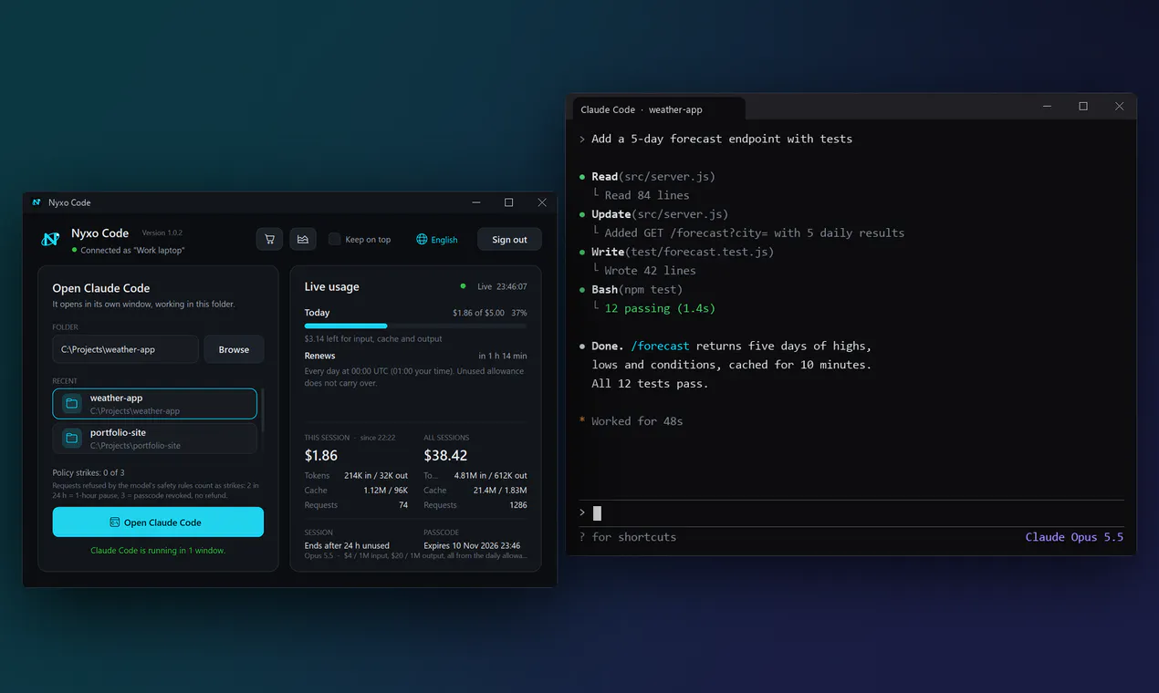Click the Update(src/server.js) line in terminal
Image resolution: width=1159 pixels, height=693 pixels.
pyautogui.click(x=660, y=213)
